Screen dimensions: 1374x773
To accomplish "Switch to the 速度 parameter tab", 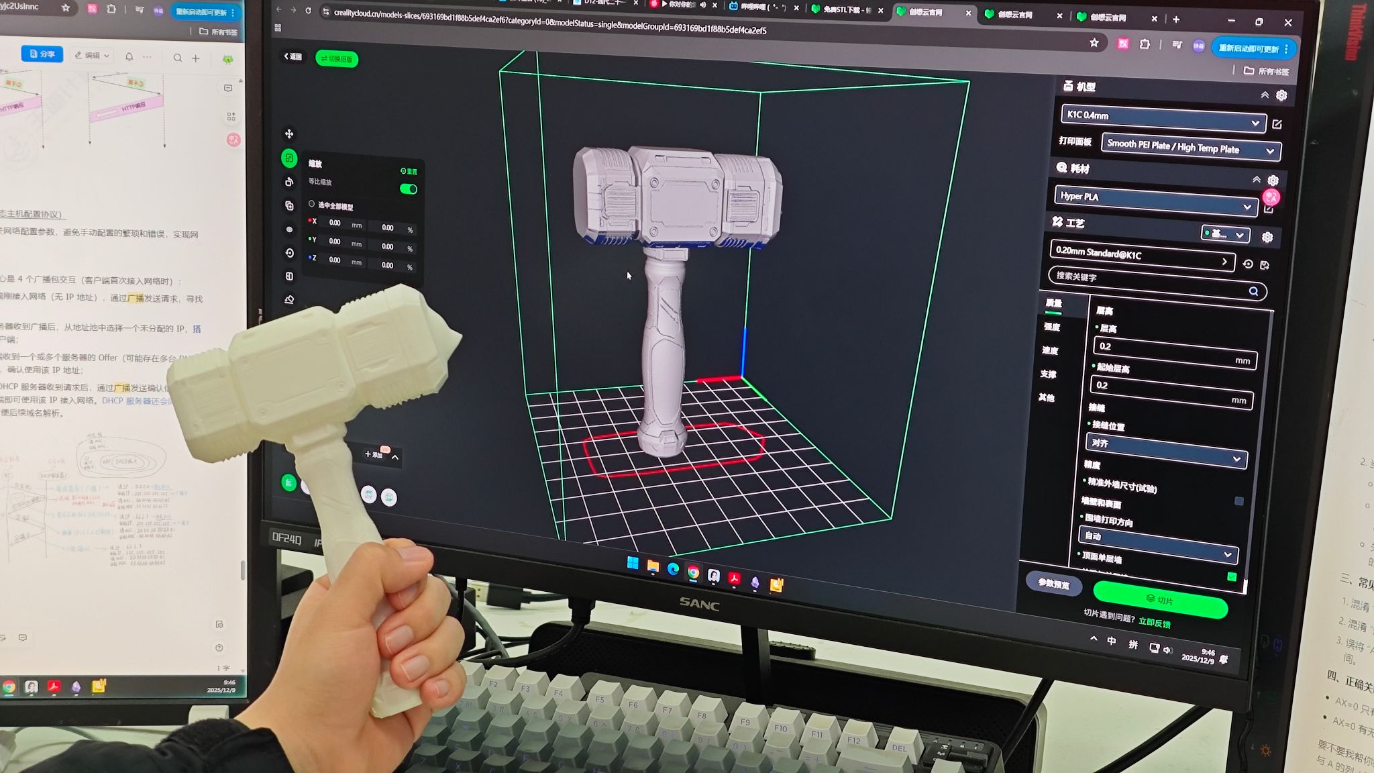I will (1049, 350).
